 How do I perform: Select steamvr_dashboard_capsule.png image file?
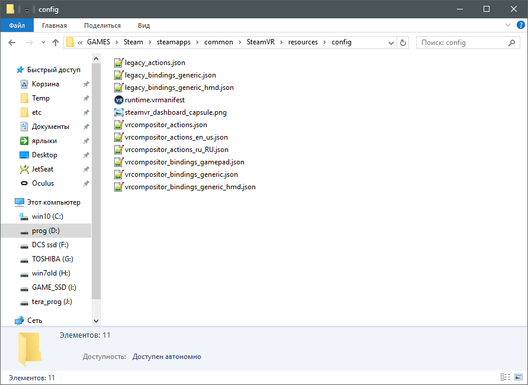pyautogui.click(x=175, y=112)
